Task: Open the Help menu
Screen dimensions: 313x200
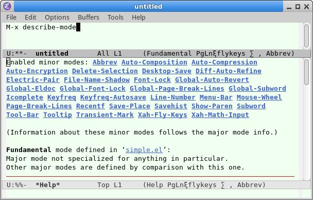Action: [x=138, y=18]
